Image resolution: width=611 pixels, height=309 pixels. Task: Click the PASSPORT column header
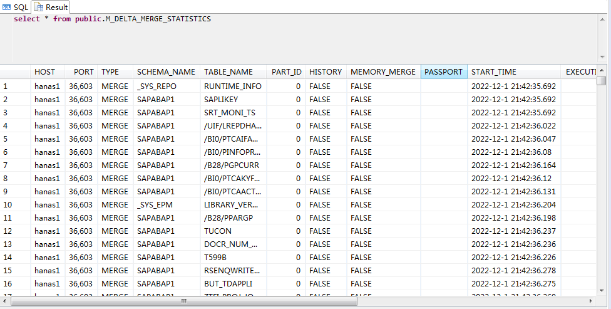click(444, 72)
